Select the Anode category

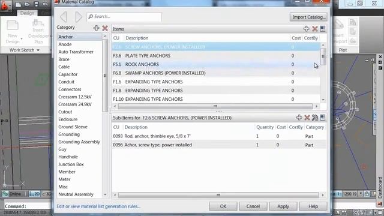click(65, 44)
